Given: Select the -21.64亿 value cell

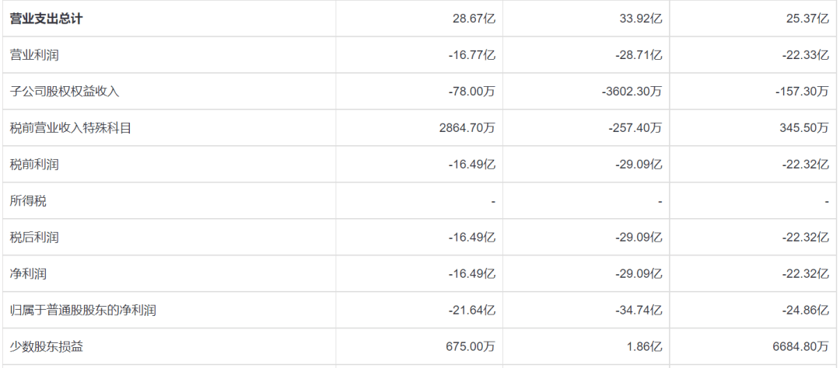Looking at the screenshot, I should pyautogui.click(x=471, y=311).
